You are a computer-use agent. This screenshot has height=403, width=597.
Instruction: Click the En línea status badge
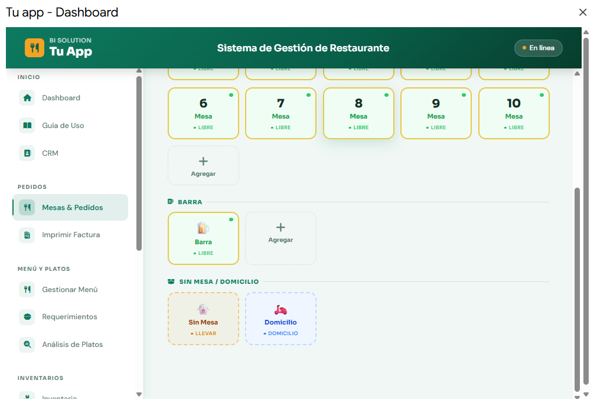pos(539,48)
